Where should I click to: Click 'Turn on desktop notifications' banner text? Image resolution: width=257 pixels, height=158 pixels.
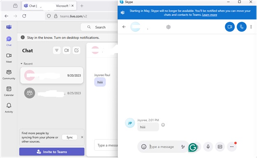pos(76,38)
